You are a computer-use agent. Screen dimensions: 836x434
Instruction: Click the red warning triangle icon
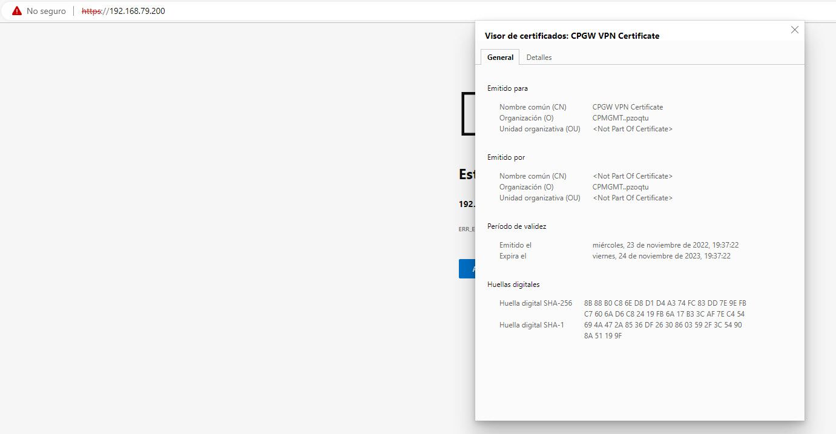(x=16, y=10)
